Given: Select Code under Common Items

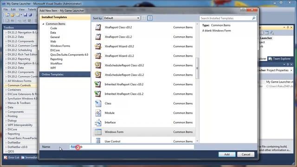Looking at the screenshot, I should (x=53, y=28).
